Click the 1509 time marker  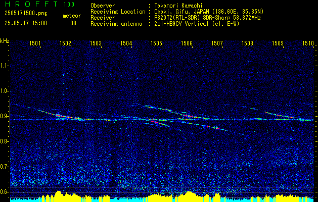pos(278,43)
